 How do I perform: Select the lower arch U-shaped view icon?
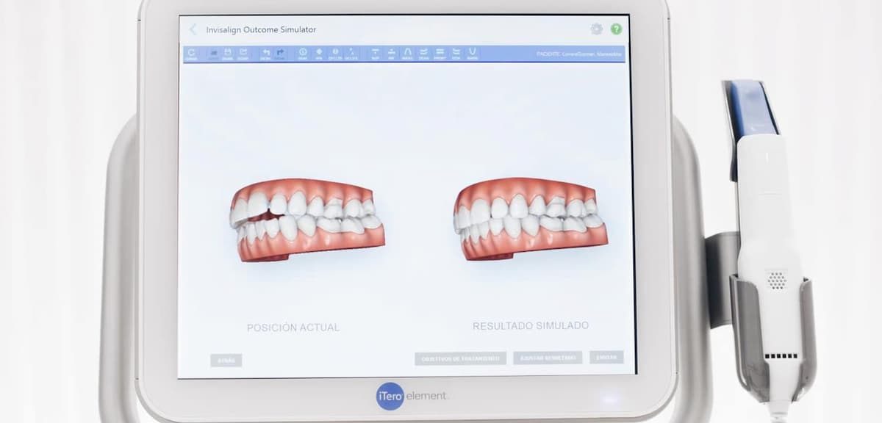(472, 54)
